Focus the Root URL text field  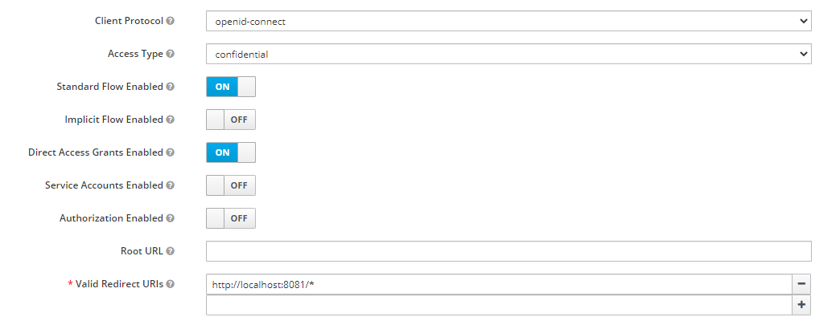point(509,251)
